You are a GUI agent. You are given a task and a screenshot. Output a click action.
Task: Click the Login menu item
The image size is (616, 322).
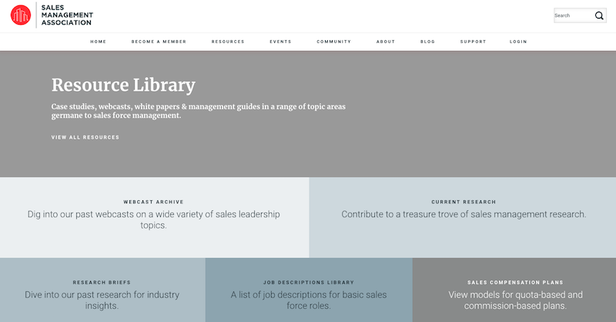518,42
